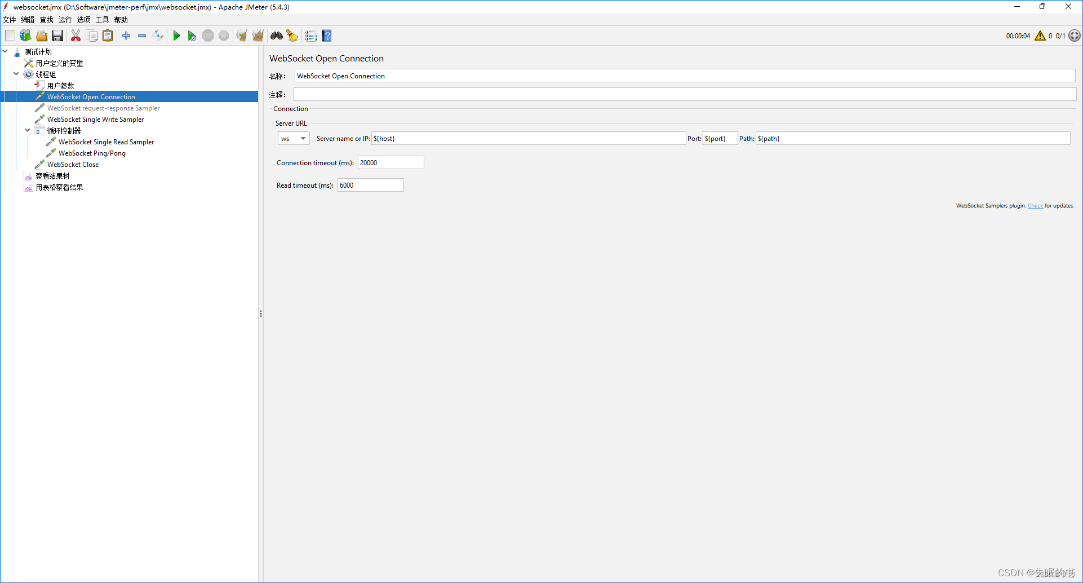Click the New test plan icon
The height and width of the screenshot is (583, 1083).
click(x=10, y=36)
